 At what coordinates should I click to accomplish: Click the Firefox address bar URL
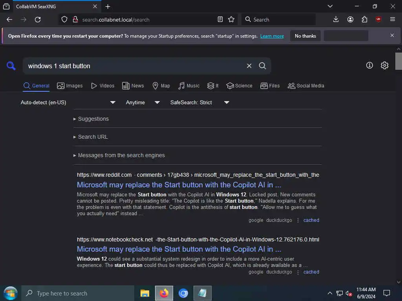click(x=116, y=20)
